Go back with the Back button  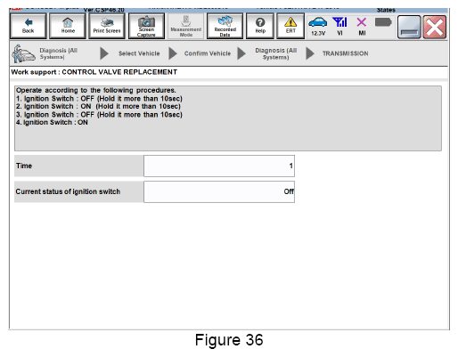[x=29, y=26]
